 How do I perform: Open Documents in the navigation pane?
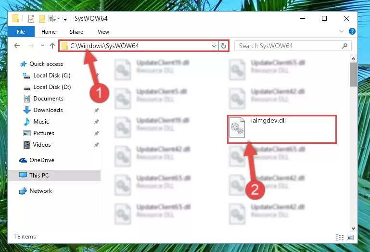click(49, 99)
